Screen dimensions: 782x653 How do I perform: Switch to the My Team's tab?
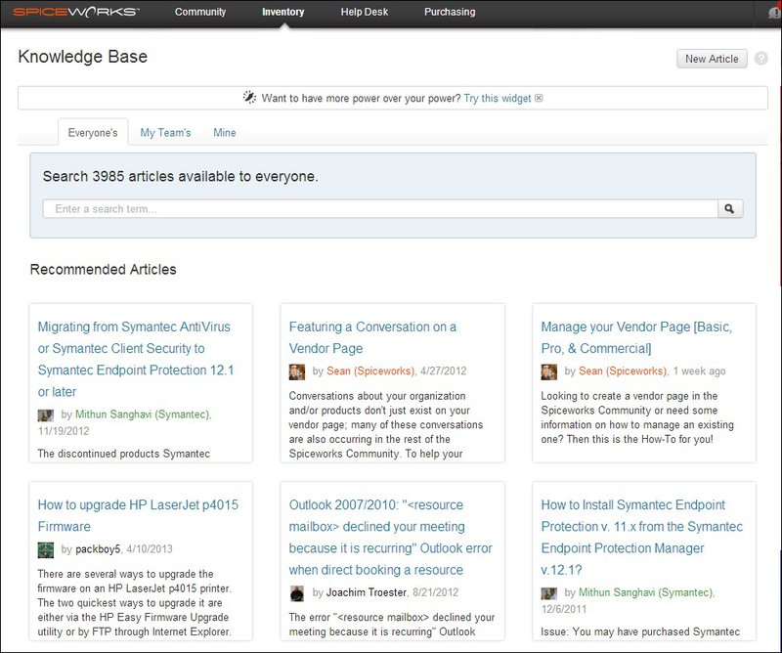pyautogui.click(x=165, y=133)
